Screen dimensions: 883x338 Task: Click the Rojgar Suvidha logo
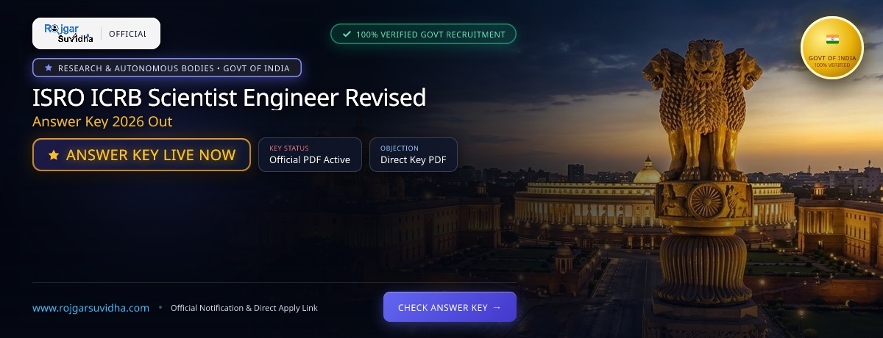click(x=68, y=33)
